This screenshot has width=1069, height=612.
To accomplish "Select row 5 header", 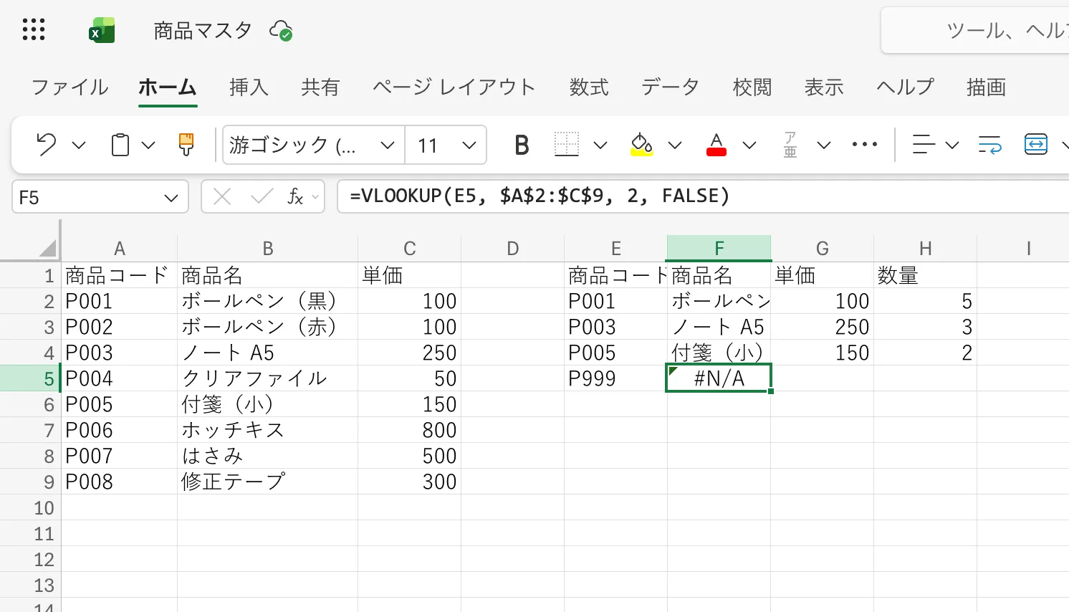I will 31,378.
